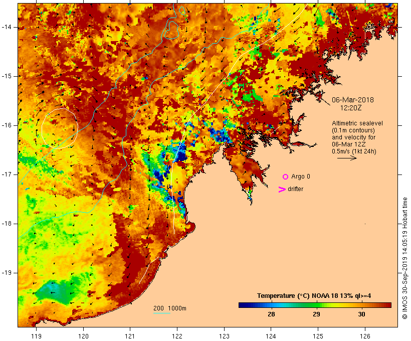Click the white circular eddy contour
This screenshot has height=341, width=411.
[x=60, y=128]
